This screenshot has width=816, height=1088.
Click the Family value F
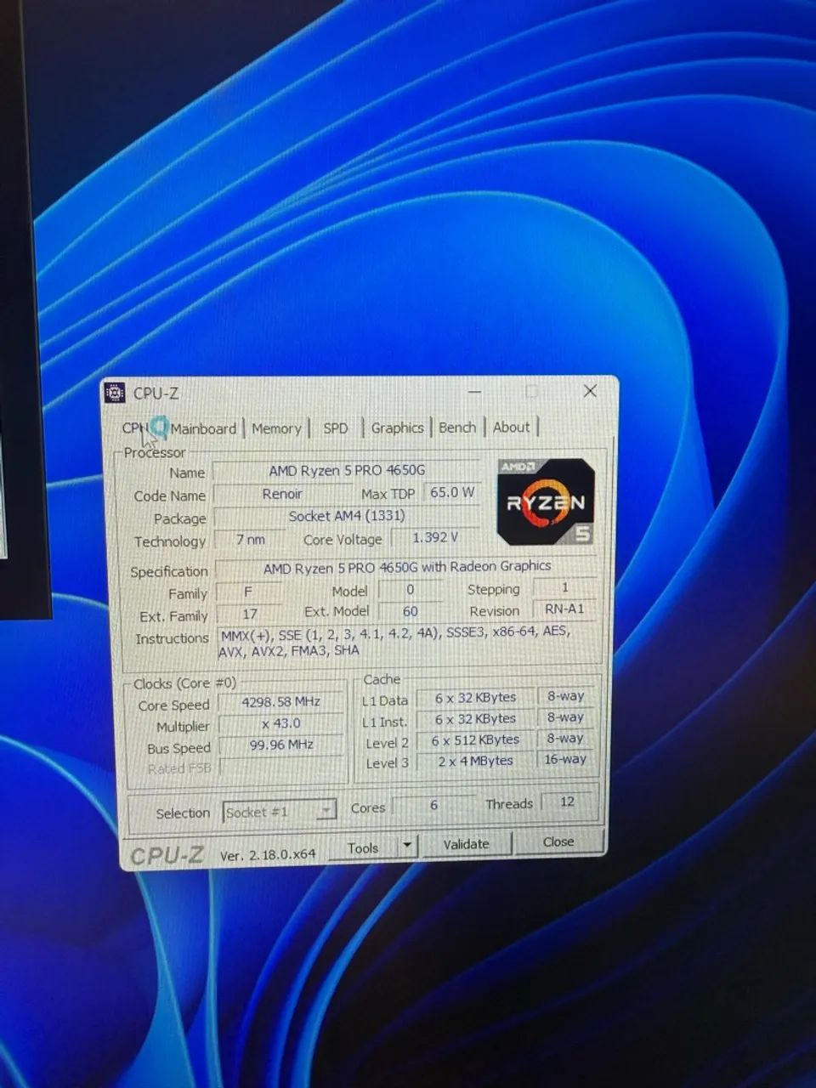coord(248,592)
